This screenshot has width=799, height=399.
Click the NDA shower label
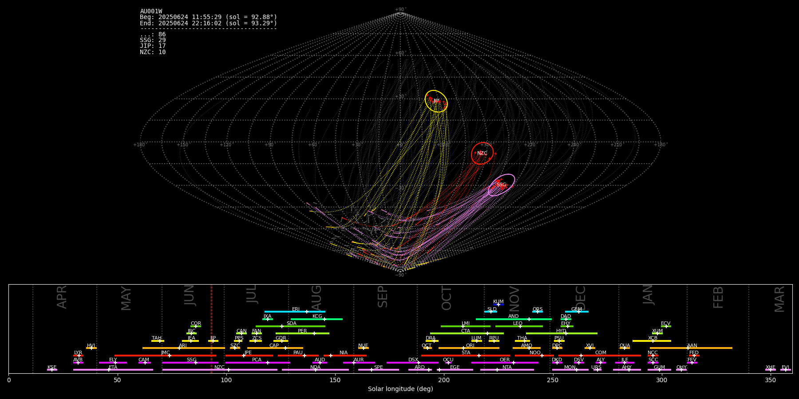[316, 368]
